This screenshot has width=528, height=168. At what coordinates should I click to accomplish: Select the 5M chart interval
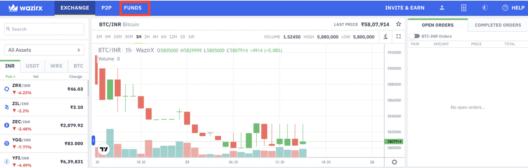108,37
